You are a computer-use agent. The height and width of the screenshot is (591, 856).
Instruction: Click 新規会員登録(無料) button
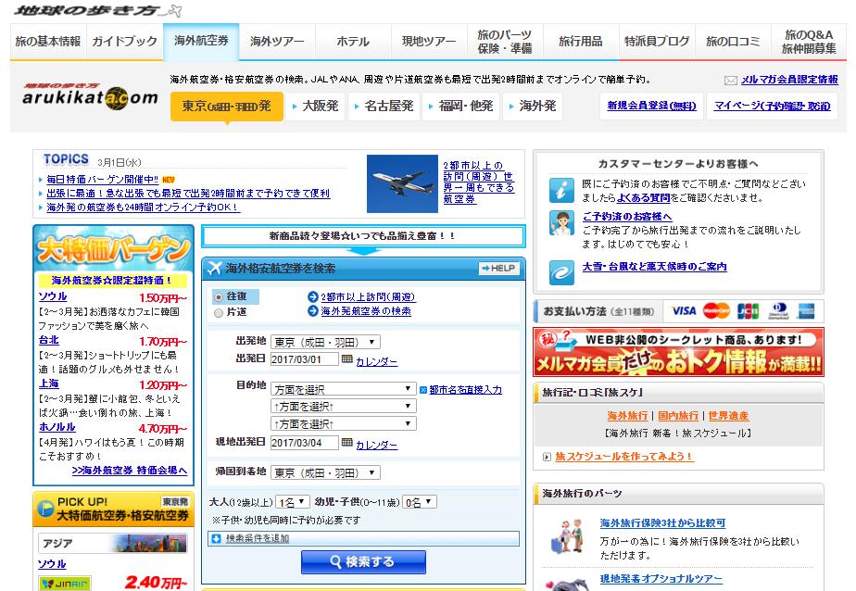[651, 106]
